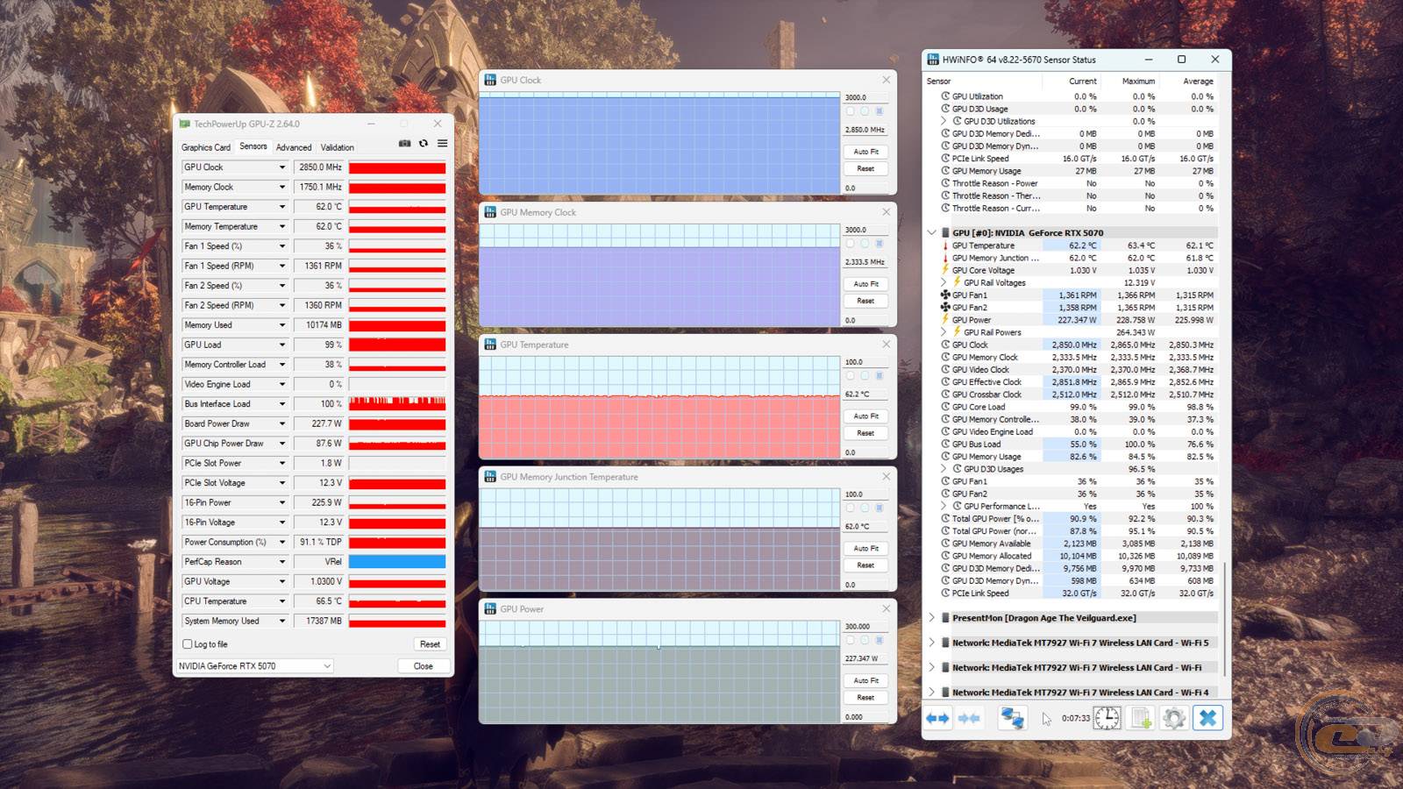The width and height of the screenshot is (1403, 789).
Task: Open NVIDIA GeForce RTX 5070 card selector
Action: (x=254, y=666)
